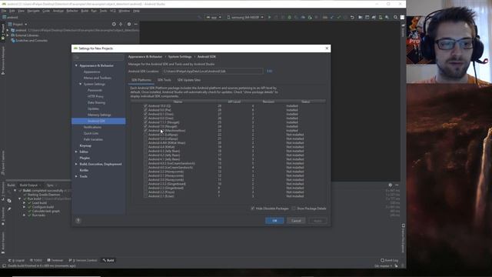The width and height of the screenshot is (492, 277).
Task: Click the collapse all icon in the Project panel
Action: [121, 24]
